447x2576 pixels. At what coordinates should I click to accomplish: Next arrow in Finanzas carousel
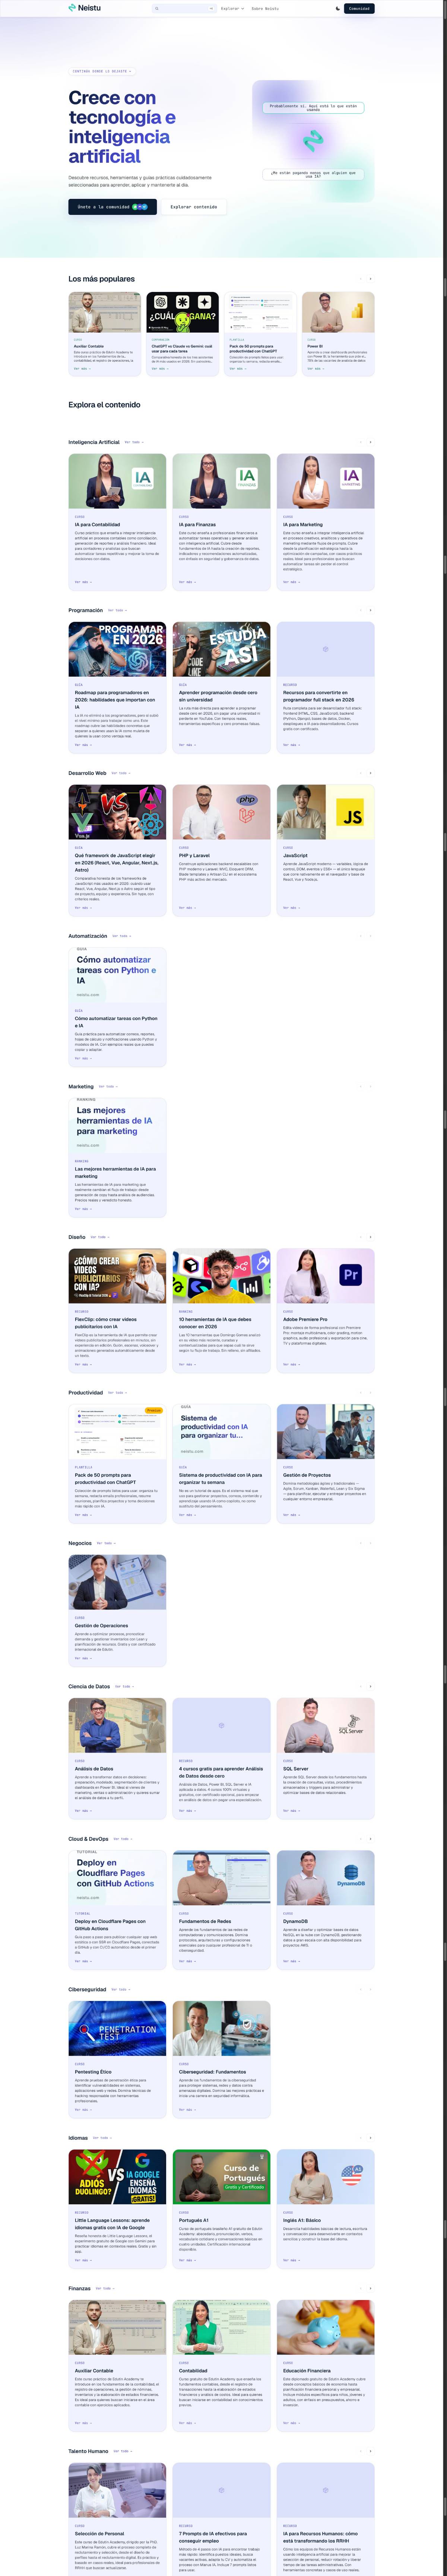click(370, 2289)
